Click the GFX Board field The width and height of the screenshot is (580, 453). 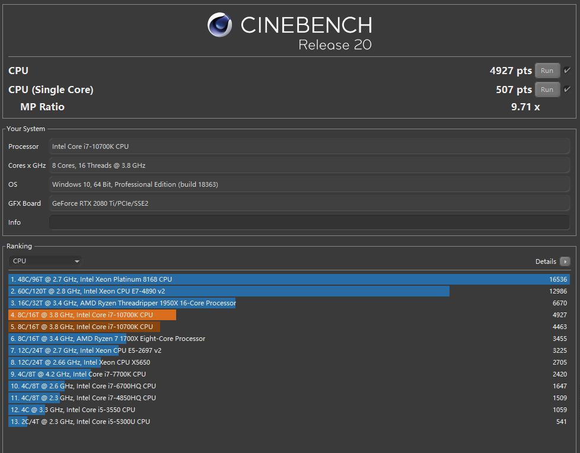coord(308,203)
